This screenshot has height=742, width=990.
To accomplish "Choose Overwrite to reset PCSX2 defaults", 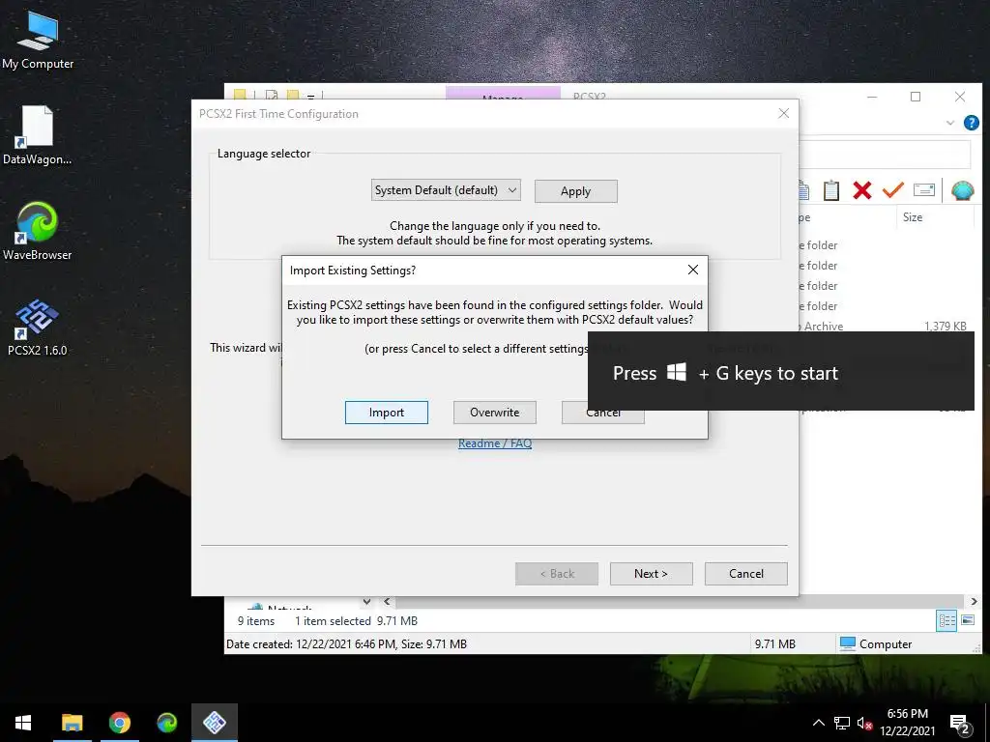I will point(494,413).
